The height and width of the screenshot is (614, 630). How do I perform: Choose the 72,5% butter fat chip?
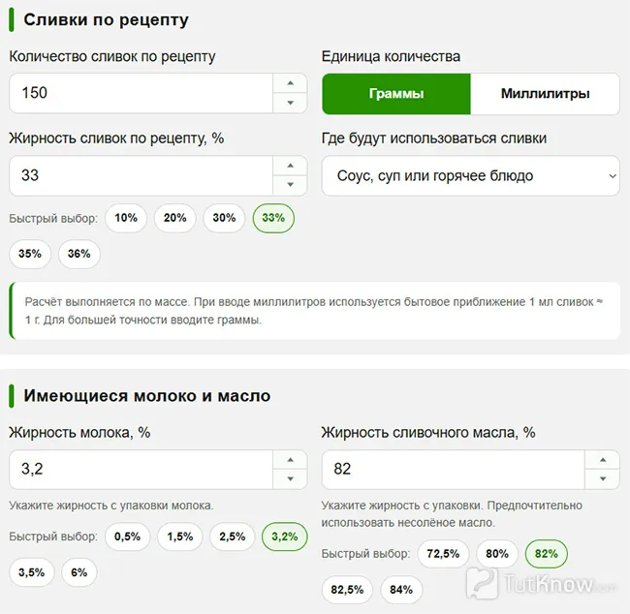click(x=443, y=554)
